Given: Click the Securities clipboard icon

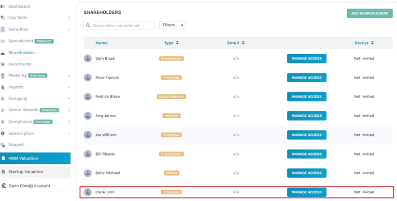Looking at the screenshot, I should coord(3,29).
